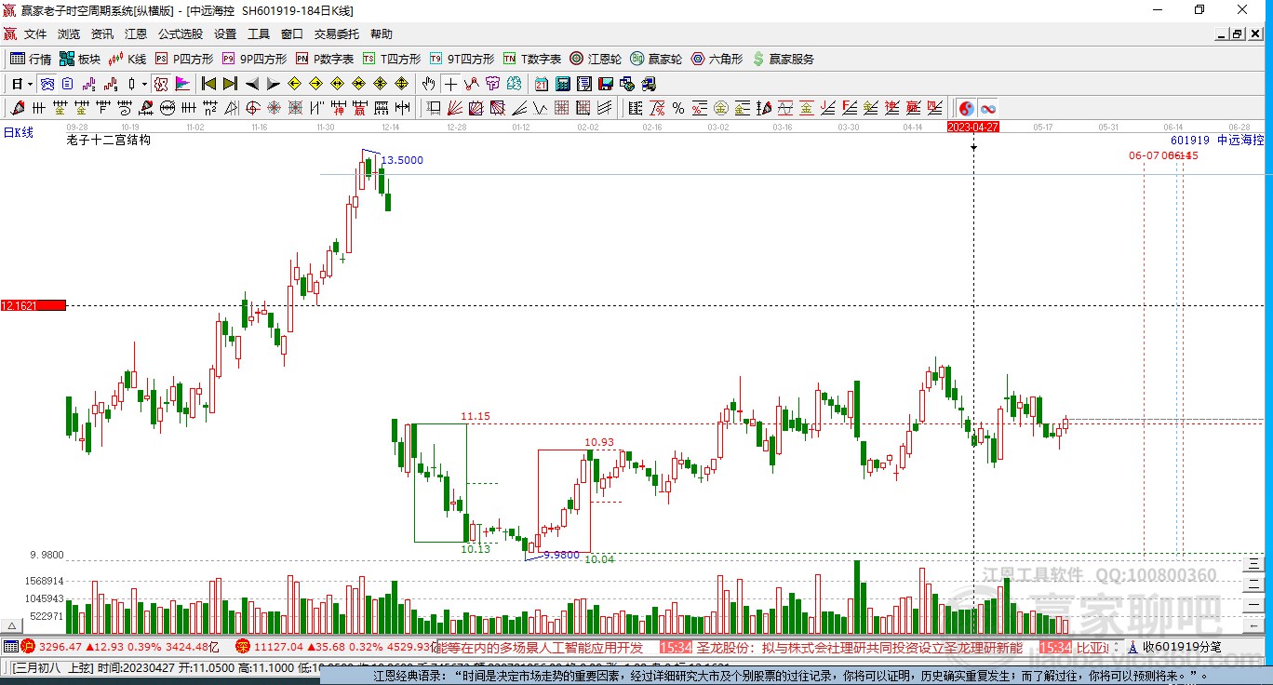1273x685 pixels.
Task: Select the wave line with nodes tool
Action: 472,84
